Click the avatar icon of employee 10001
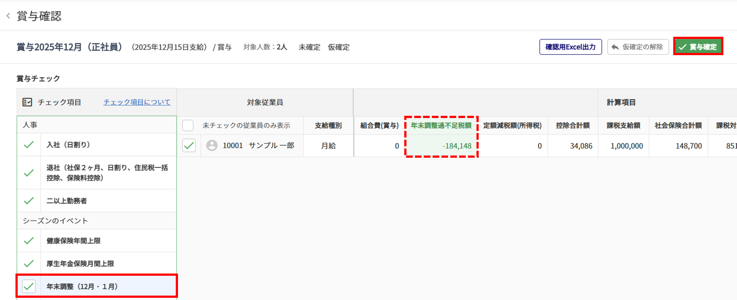Image resolution: width=737 pixels, height=300 pixels. [x=212, y=146]
